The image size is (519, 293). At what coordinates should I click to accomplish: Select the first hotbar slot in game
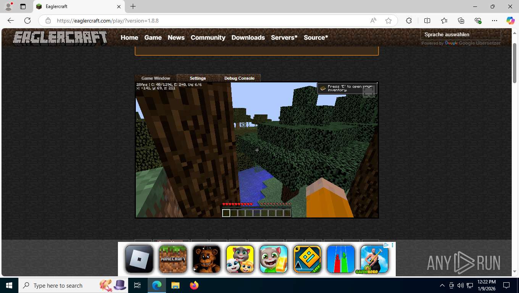click(x=226, y=213)
